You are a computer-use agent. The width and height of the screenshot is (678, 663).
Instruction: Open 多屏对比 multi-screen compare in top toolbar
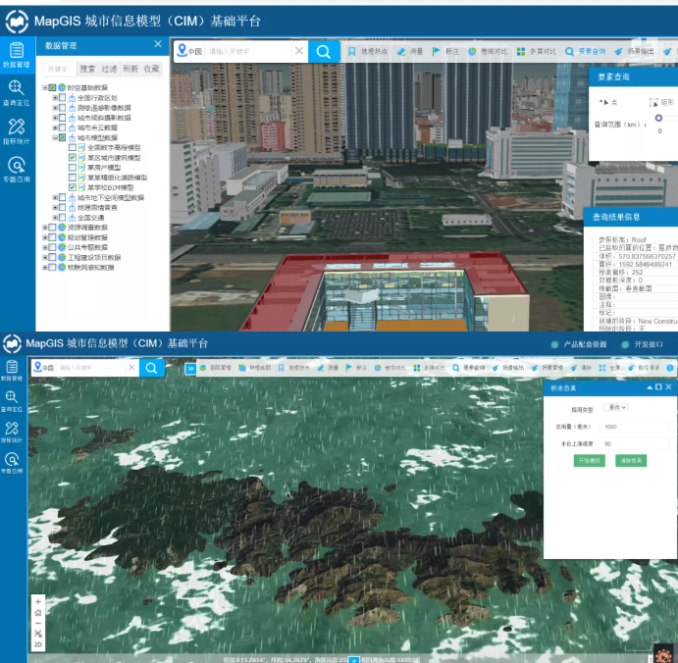537,51
